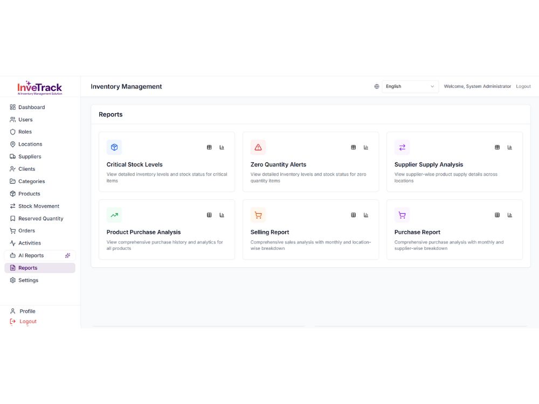Open AI Reports section
Viewport: 539px width, 404px height.
[40, 255]
